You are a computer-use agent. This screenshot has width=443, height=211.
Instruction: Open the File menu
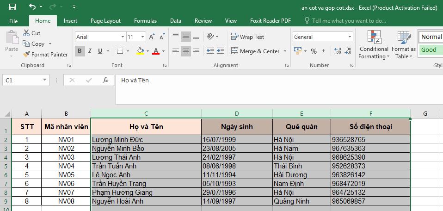point(13,21)
